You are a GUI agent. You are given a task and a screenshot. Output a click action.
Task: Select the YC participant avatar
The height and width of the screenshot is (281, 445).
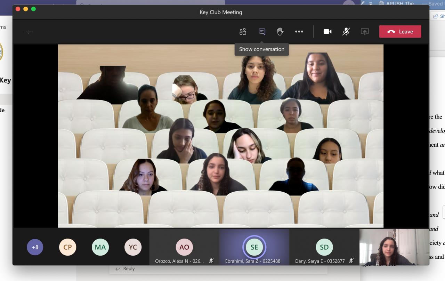(x=133, y=247)
